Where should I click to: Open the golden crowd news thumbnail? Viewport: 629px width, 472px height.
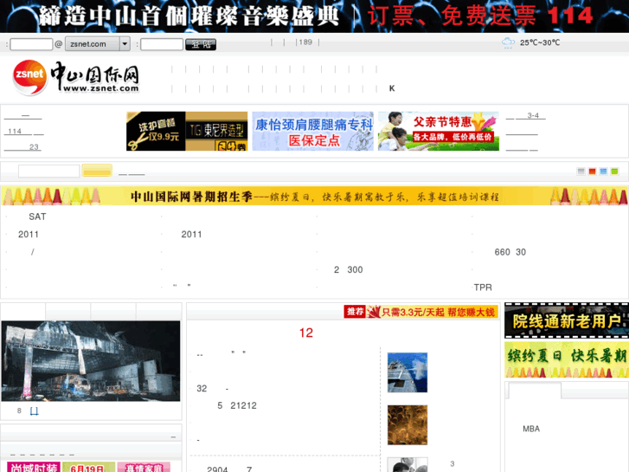[x=408, y=425]
